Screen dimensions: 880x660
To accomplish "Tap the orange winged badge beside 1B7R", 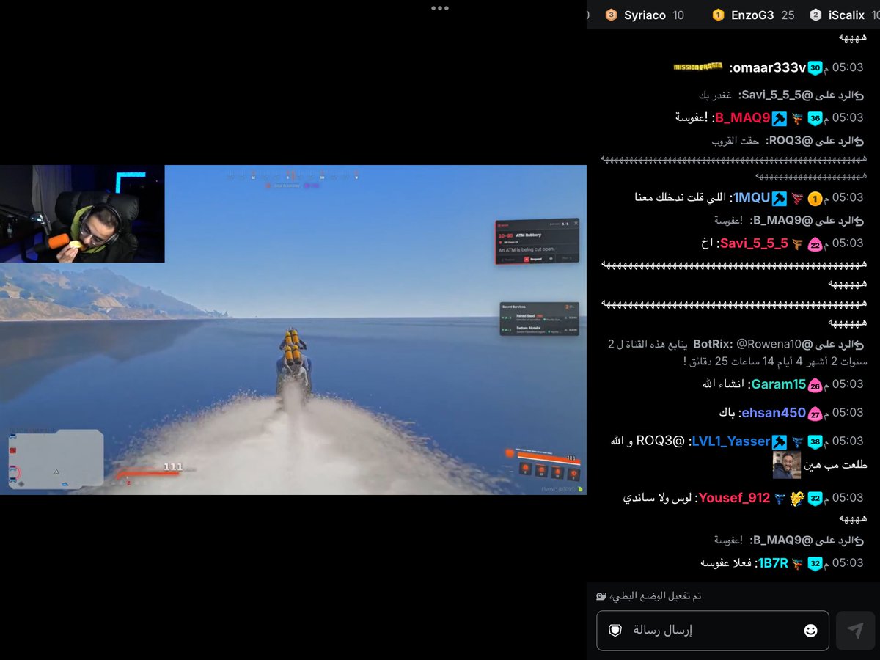I will pyautogui.click(x=797, y=563).
